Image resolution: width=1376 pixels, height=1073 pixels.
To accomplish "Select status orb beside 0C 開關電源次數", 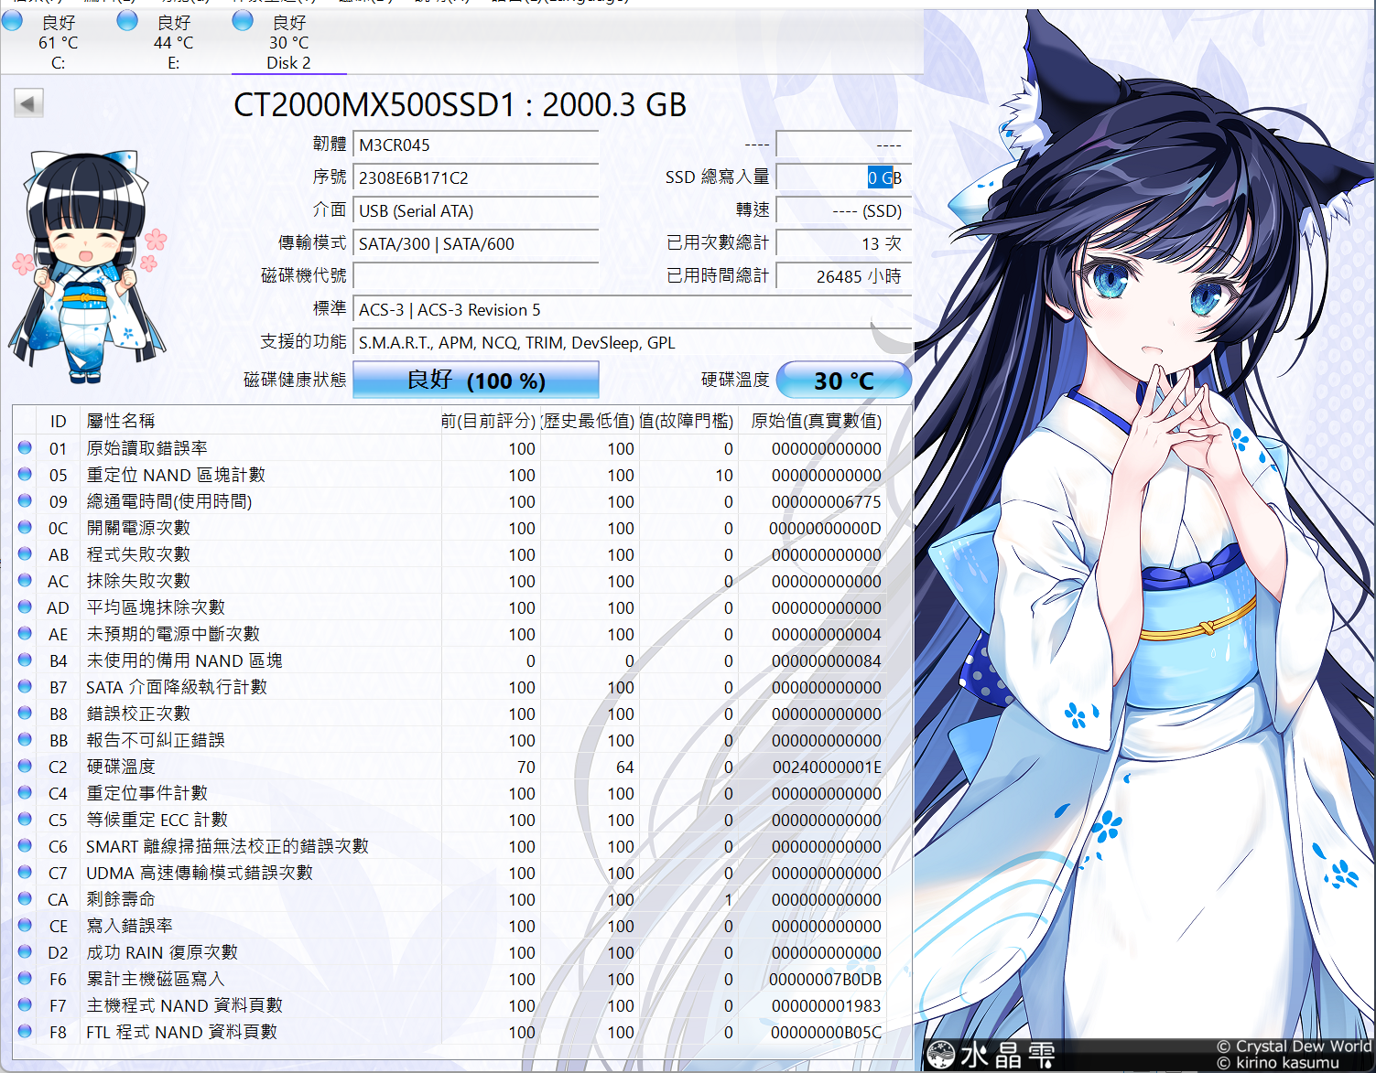I will pos(25,528).
